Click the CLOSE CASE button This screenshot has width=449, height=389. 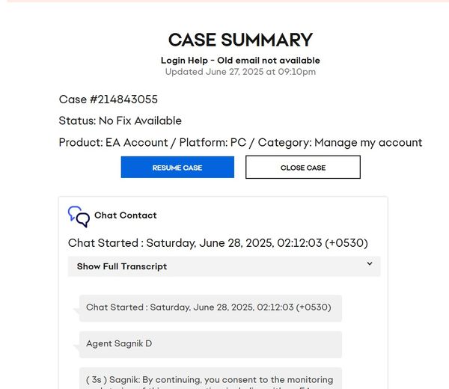pyautogui.click(x=303, y=167)
